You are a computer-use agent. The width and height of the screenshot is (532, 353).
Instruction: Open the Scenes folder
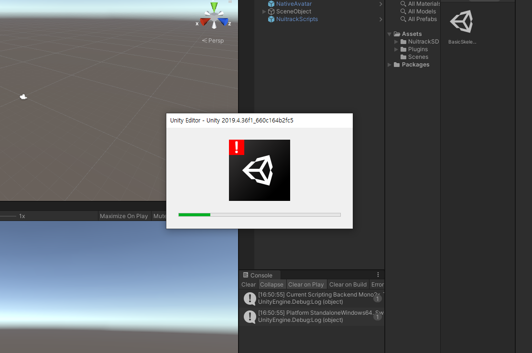(418, 57)
